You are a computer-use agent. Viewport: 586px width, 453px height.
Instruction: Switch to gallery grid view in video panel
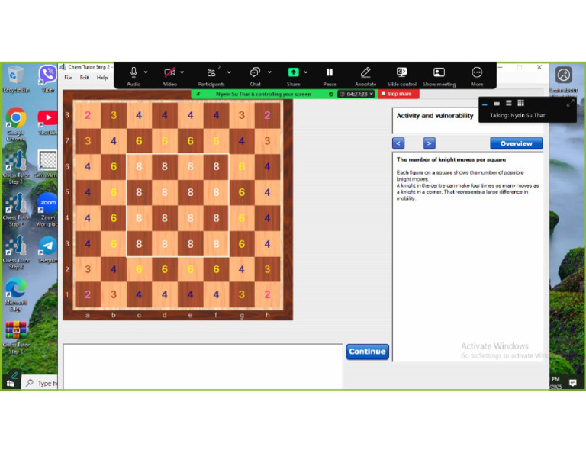[x=520, y=103]
